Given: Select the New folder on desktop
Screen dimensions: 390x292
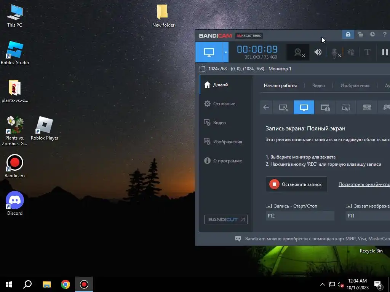Looking at the screenshot, I should pos(163,15).
